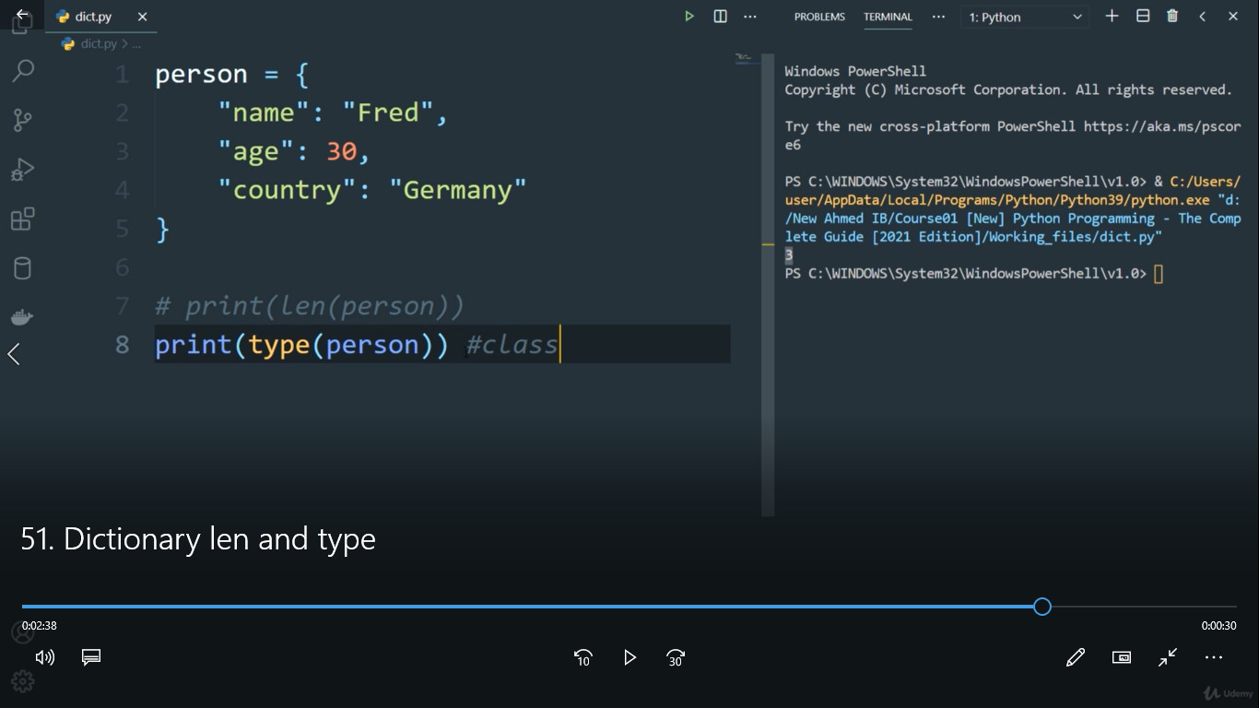This screenshot has width=1259, height=708.
Task: Click the editor vertical scrollbar
Action: point(768,286)
